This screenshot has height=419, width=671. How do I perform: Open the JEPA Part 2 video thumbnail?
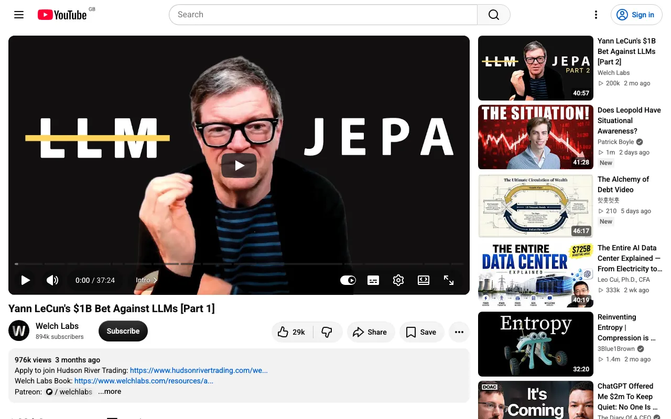[x=536, y=68]
